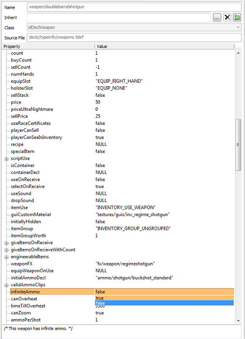Expand engineerableItems node

coord(6,257)
